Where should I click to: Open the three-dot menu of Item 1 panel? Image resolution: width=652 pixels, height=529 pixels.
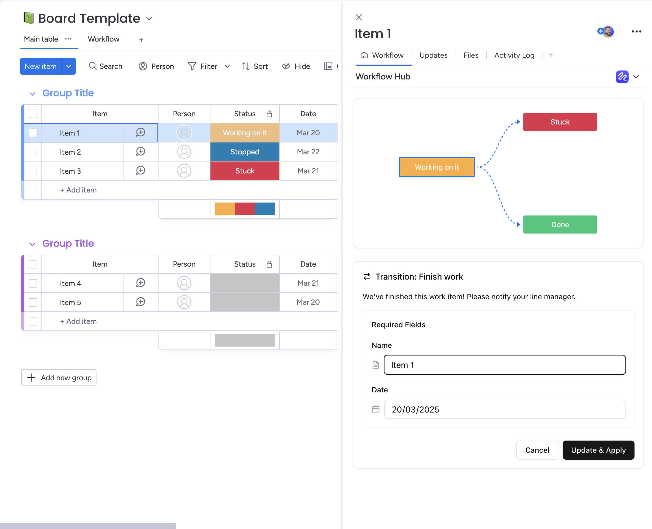[x=636, y=32]
